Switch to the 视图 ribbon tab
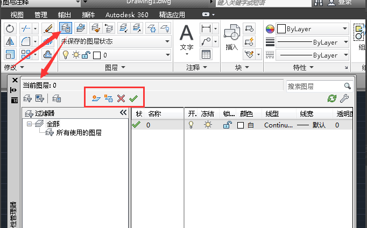Screen dimensions: 367x228 [17, 15]
